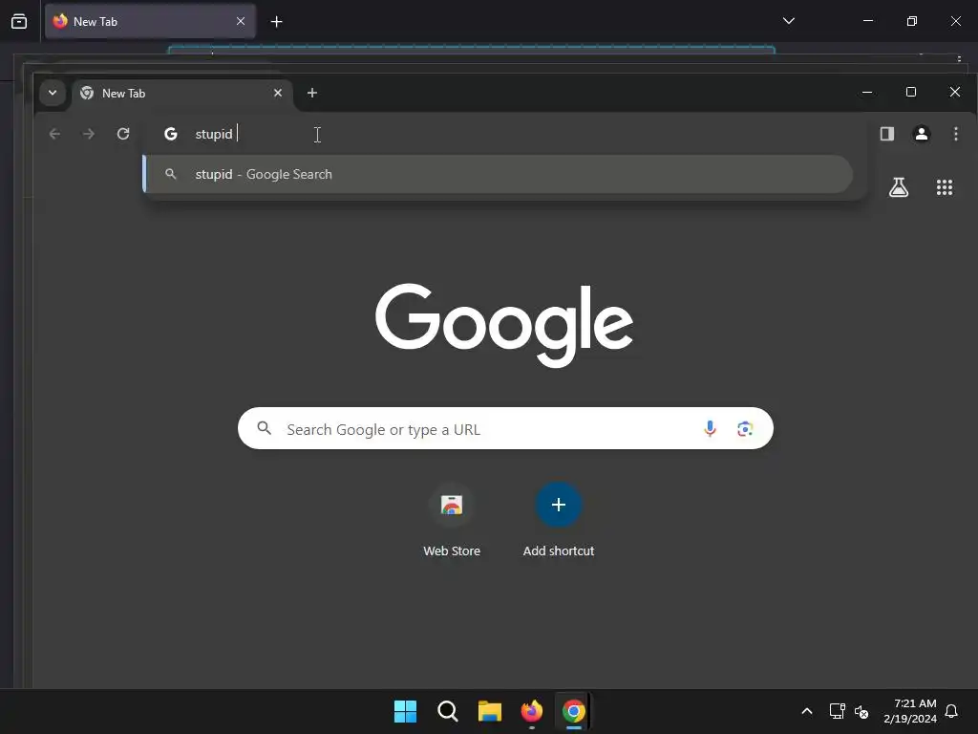
Task: Open the Windows Start menu
Action: [x=405, y=711]
